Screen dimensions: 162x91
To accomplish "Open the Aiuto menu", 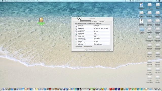I will (x=39, y=1).
